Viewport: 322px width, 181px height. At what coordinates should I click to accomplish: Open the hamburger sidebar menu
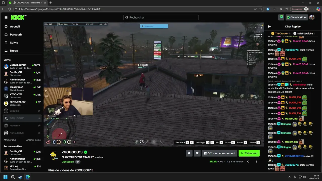[x=6, y=17]
